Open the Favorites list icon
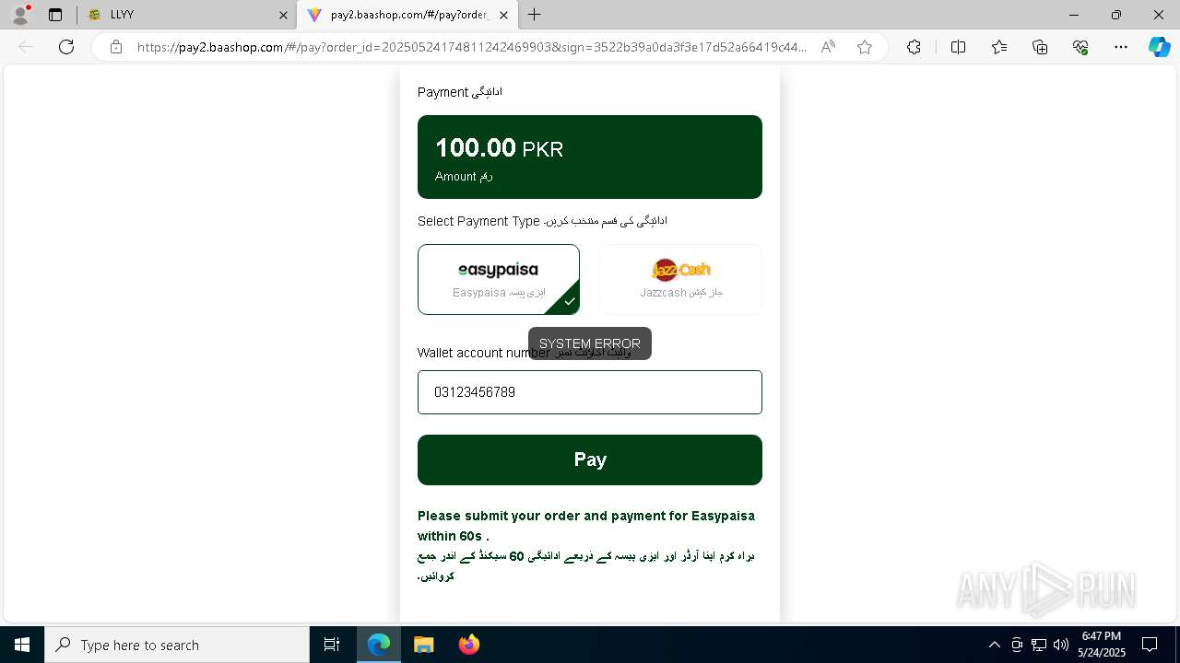Viewport: 1180px width, 663px height. click(999, 47)
